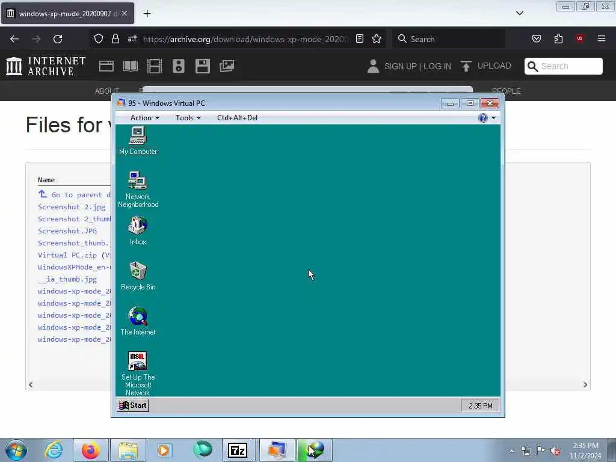Viewport: 616px width, 462px height.
Task: Click the PEOPLE navigation link
Action: (506, 91)
